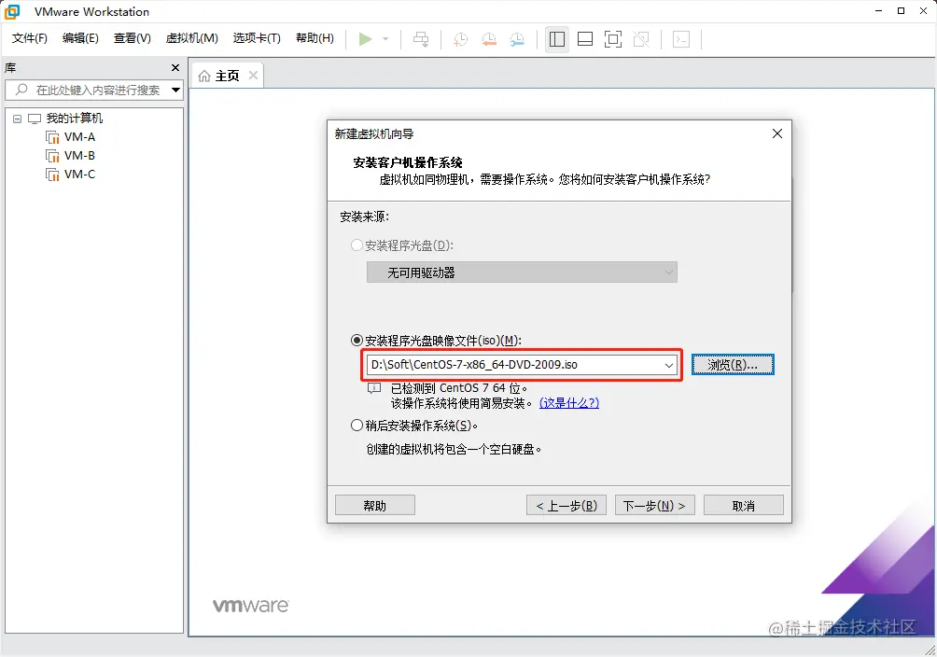Click the VMware Workstation logo icon
937x657 pixels.
point(12,11)
